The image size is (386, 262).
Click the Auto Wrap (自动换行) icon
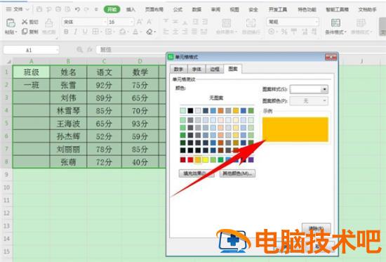pos(251,23)
